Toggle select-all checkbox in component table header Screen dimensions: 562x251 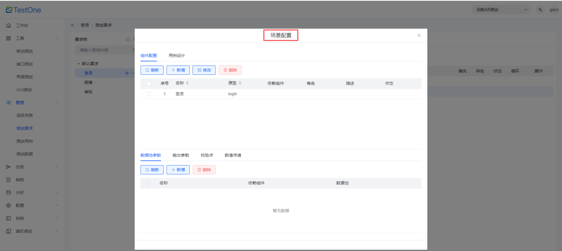[149, 83]
